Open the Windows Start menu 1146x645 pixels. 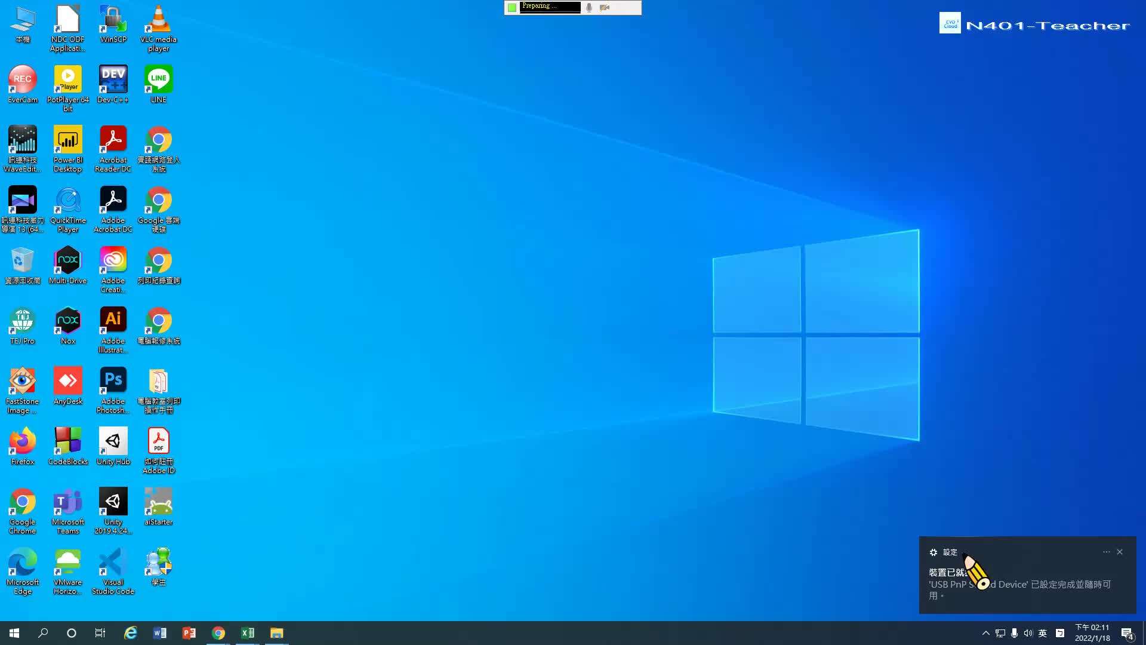click(14, 633)
